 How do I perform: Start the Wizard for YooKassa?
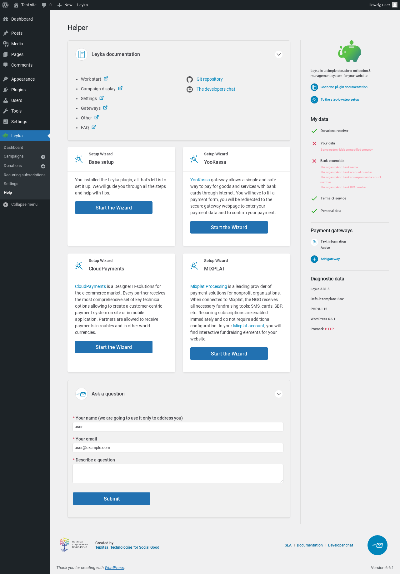tap(229, 227)
